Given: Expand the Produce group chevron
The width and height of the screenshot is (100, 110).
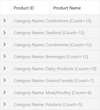Looking at the screenshot, I should point(5,104).
